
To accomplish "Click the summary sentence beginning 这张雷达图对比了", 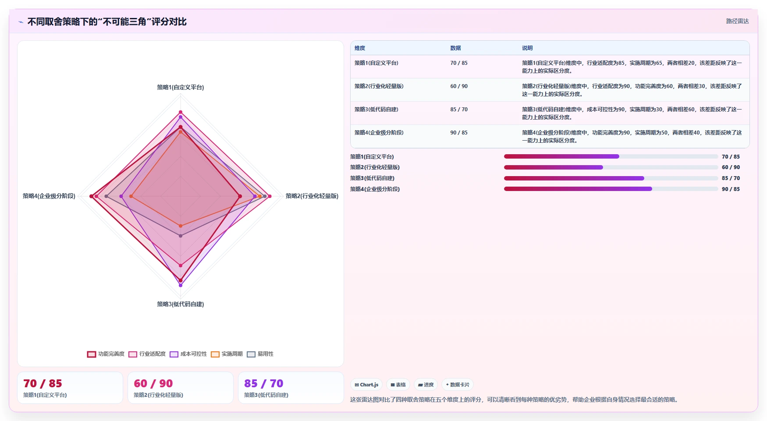I will click(515, 400).
